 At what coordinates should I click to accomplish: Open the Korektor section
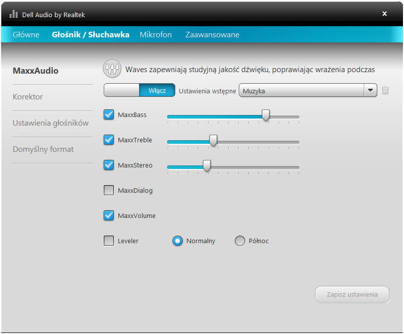pos(28,97)
